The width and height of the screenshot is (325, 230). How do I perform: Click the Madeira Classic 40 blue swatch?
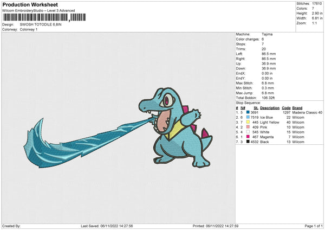[248, 112]
